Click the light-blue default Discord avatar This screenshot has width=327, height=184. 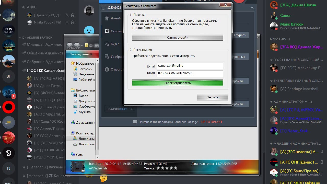(89, 31)
